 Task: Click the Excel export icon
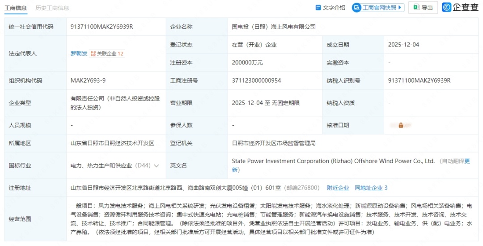tap(416, 8)
